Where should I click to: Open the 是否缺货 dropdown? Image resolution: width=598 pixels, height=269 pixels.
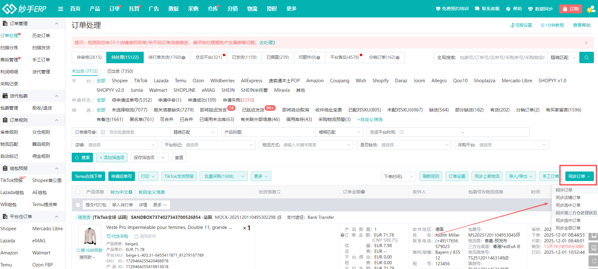click(x=404, y=145)
